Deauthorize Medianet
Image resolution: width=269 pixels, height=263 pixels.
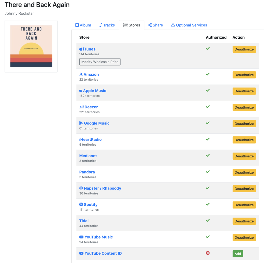point(244,156)
